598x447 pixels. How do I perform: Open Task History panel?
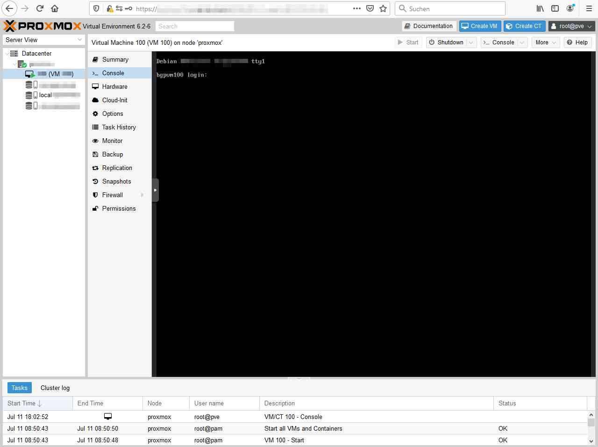120,127
